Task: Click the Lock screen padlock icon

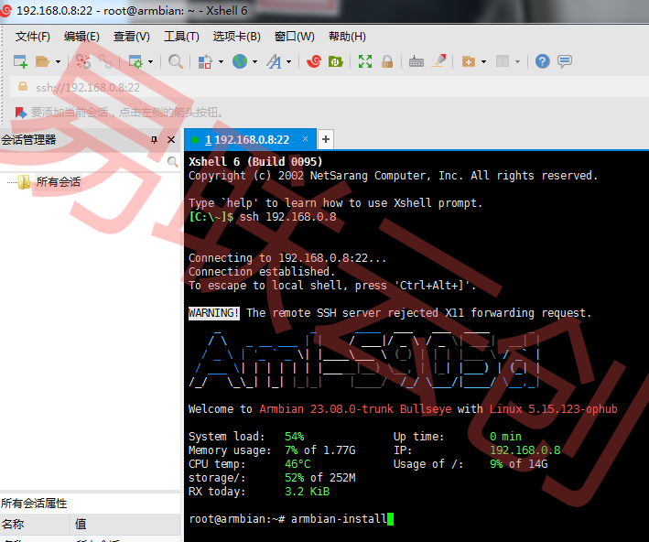Action: [x=387, y=61]
